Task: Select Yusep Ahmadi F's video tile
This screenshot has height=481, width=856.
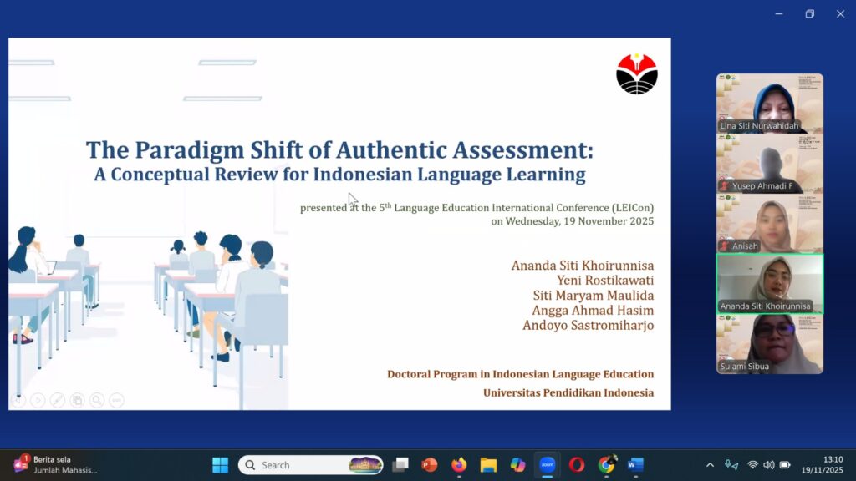Action: click(769, 163)
